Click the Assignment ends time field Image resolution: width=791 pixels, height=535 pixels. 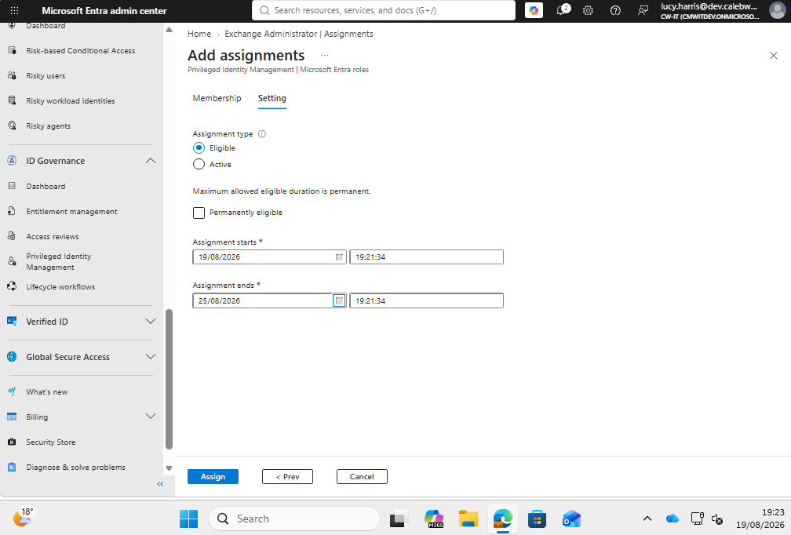click(426, 300)
